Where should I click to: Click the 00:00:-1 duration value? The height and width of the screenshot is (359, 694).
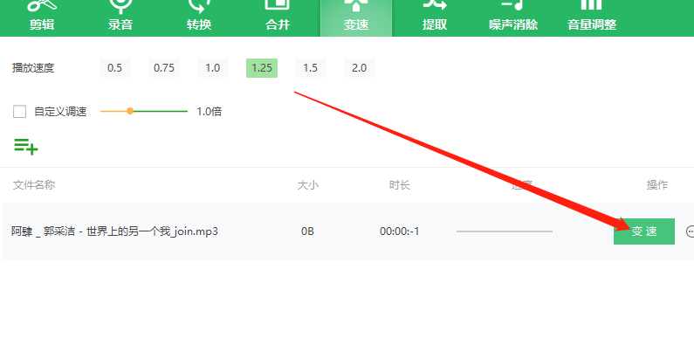point(399,231)
